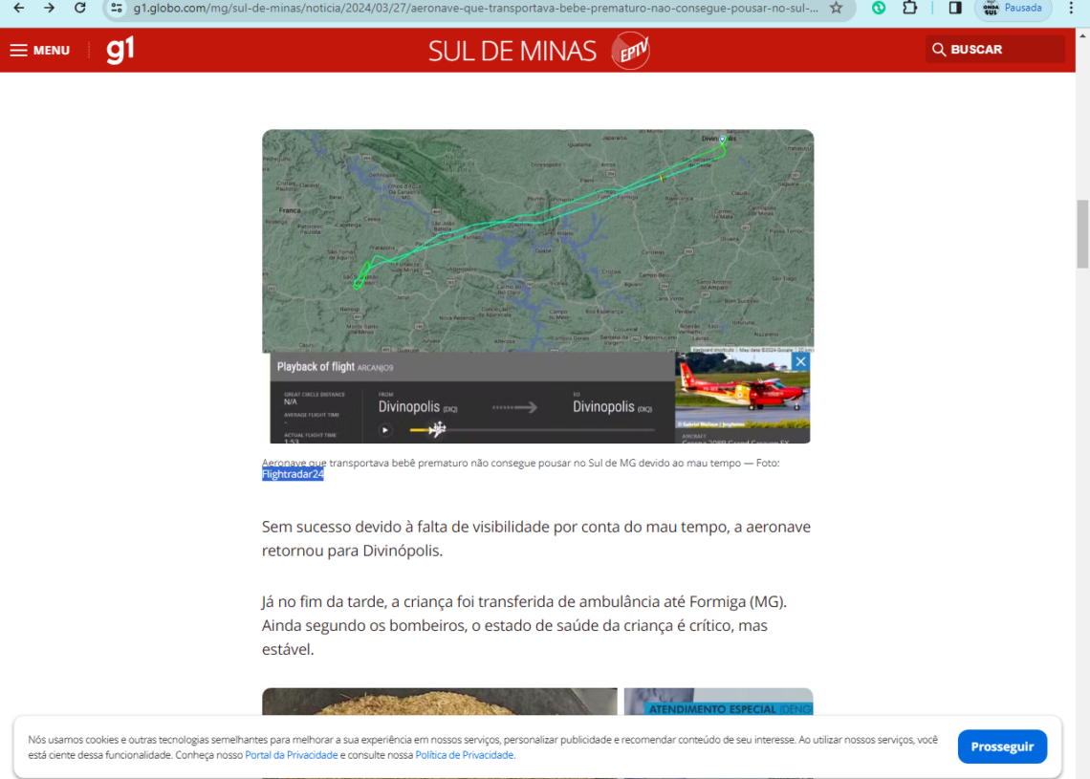Open site information icon in address bar

click(116, 9)
